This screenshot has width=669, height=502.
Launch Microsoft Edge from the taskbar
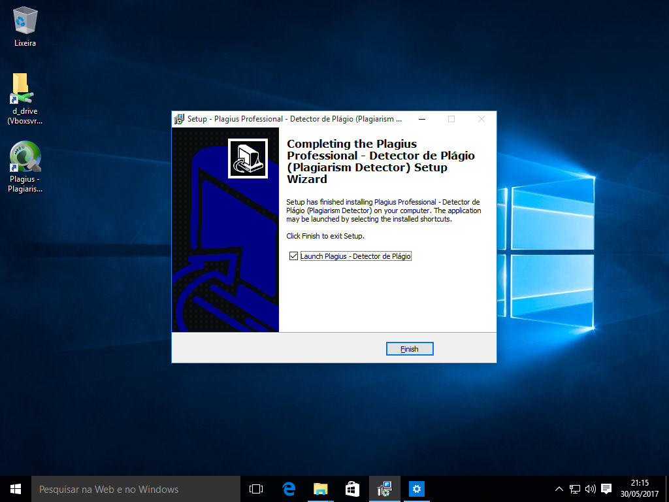pos(289,489)
